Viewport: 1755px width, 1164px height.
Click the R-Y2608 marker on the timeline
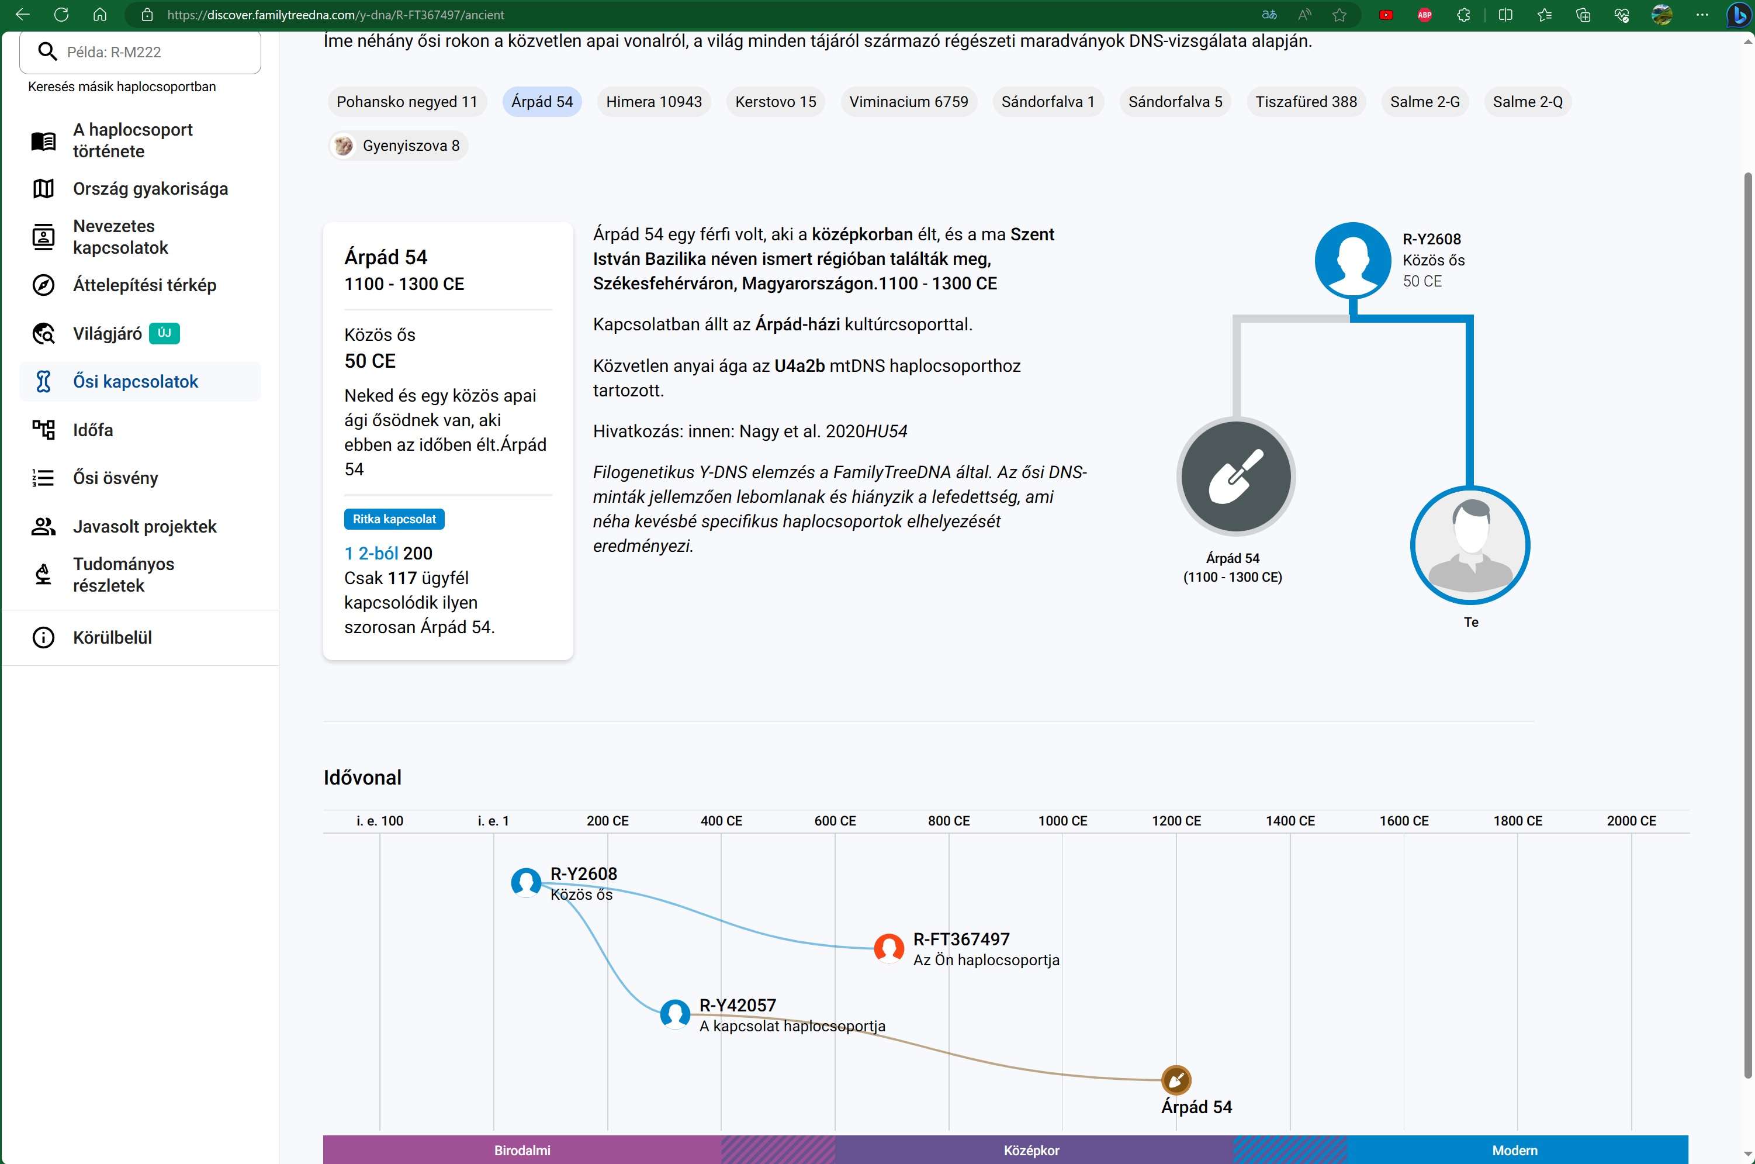[526, 883]
